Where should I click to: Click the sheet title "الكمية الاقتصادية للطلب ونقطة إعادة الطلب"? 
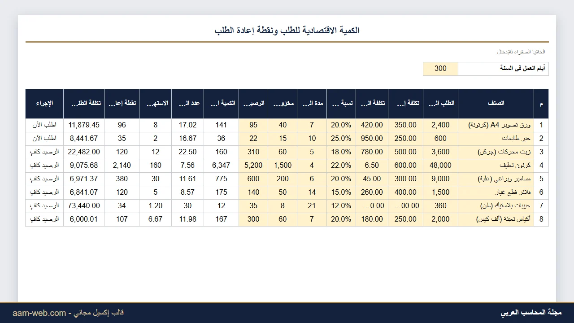287,31
